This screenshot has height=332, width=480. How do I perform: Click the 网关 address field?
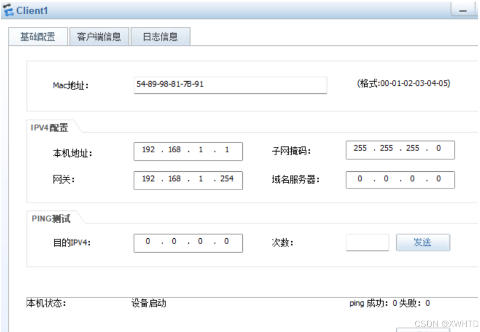tap(188, 180)
